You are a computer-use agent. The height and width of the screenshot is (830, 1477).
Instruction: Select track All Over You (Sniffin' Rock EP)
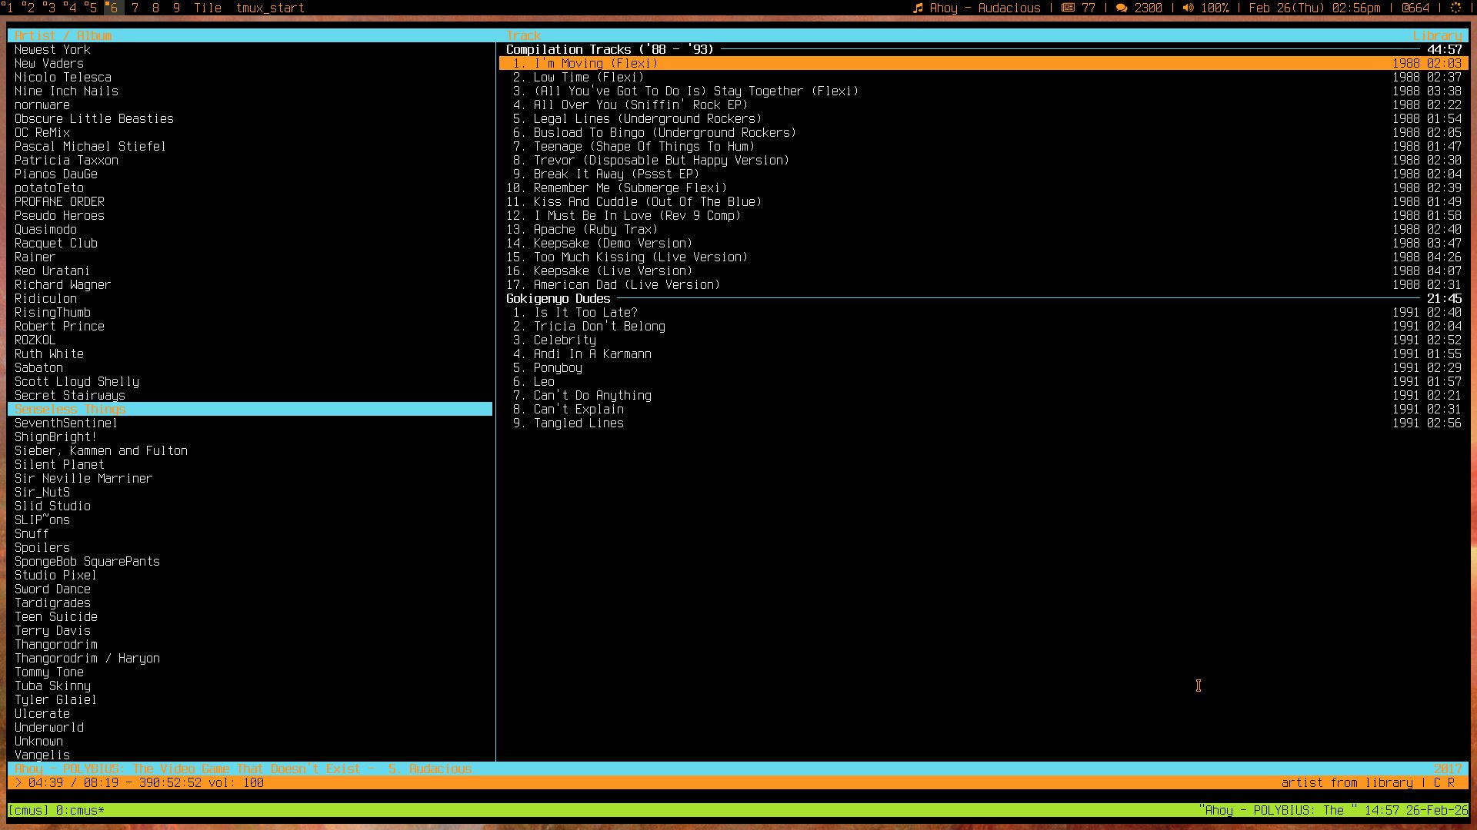984,105
